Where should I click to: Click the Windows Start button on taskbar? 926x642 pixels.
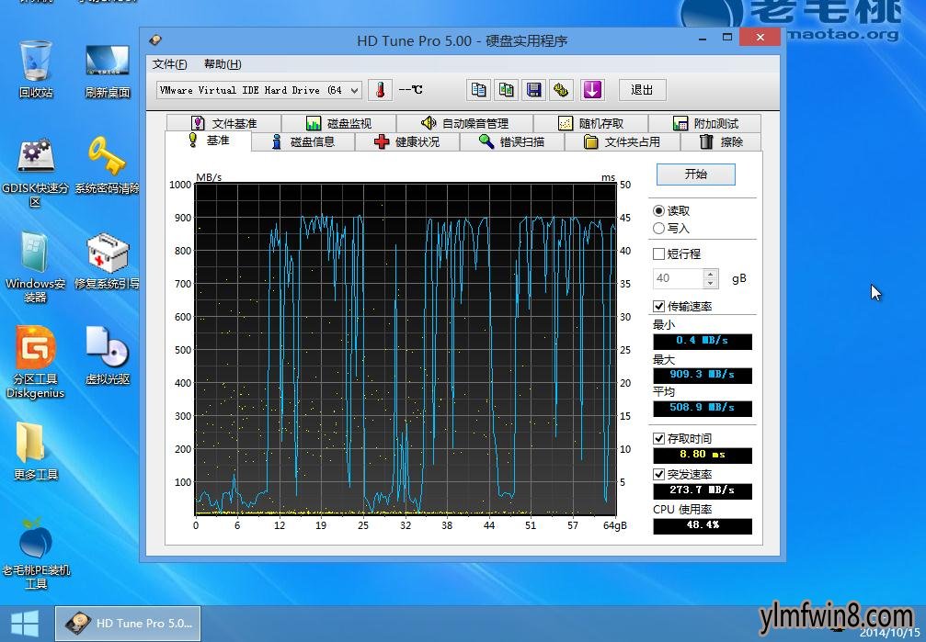point(25,624)
